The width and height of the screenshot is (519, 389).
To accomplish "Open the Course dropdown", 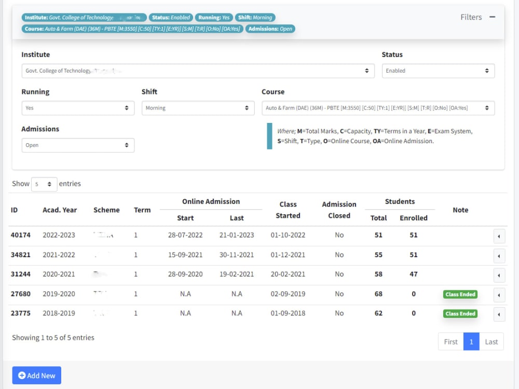I will (378, 108).
